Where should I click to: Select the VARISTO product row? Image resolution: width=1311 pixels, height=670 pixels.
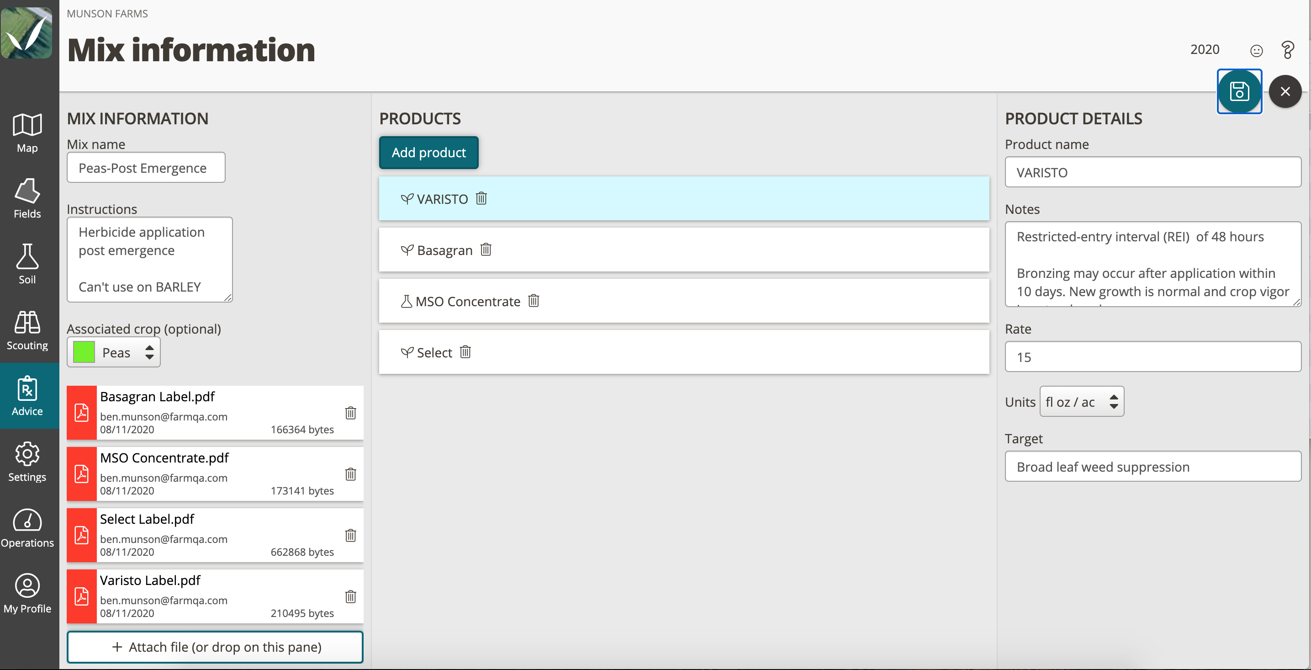(683, 198)
